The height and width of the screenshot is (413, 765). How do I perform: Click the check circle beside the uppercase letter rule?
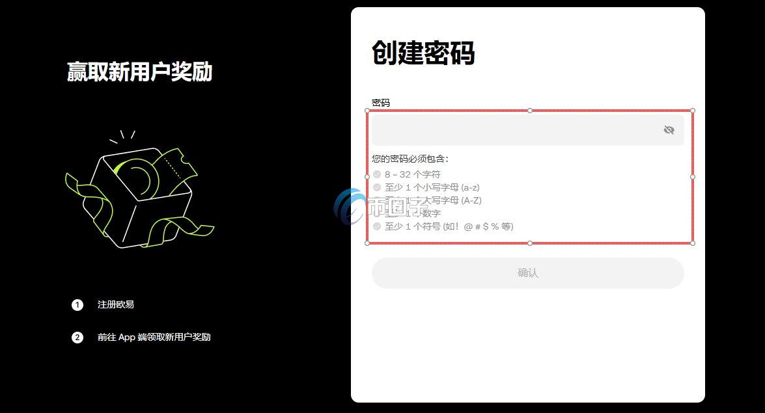[378, 200]
